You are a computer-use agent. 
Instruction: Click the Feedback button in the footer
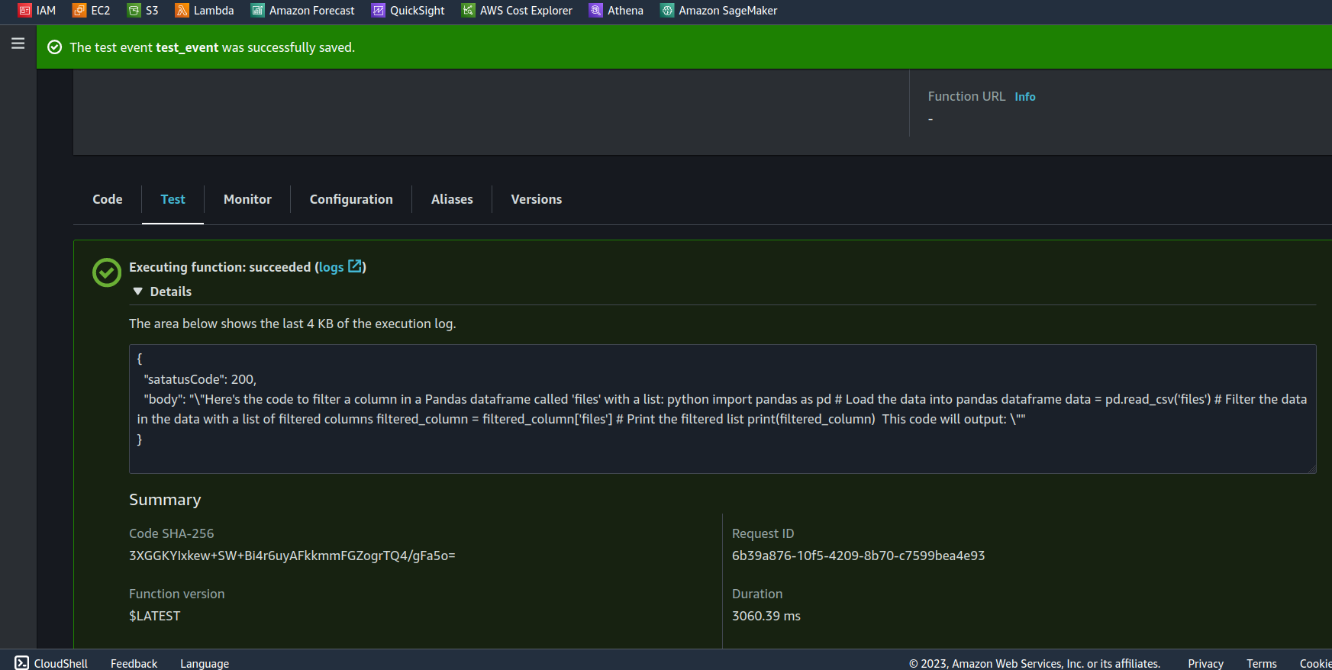(x=134, y=663)
